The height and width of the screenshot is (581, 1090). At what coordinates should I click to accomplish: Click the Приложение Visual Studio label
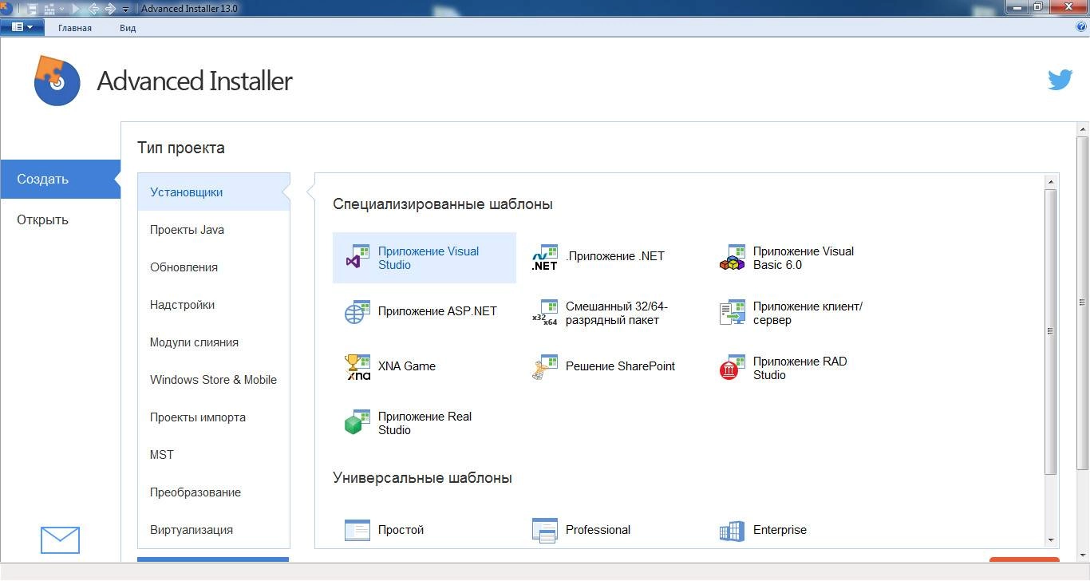coord(428,258)
